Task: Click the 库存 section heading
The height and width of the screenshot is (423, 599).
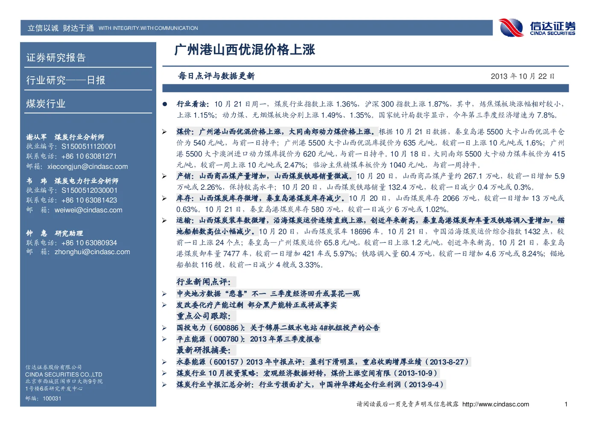Action: (x=185, y=198)
